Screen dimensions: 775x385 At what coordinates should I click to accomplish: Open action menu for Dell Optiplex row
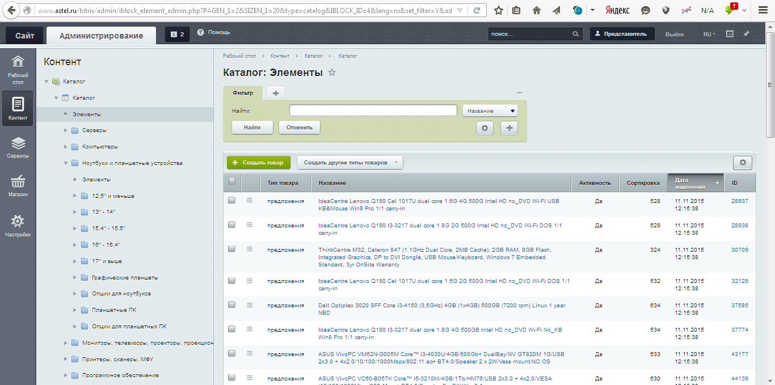pos(249,305)
